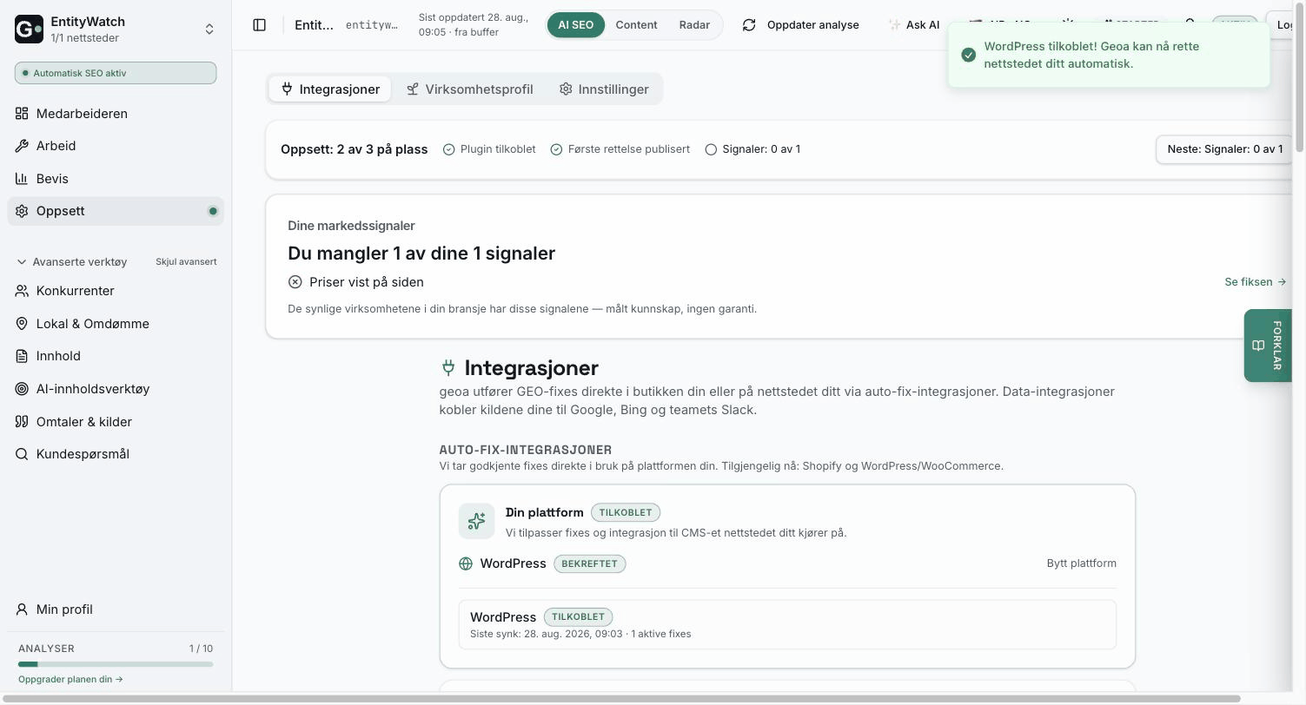Click Plugin tilkoblet check step

(489, 149)
